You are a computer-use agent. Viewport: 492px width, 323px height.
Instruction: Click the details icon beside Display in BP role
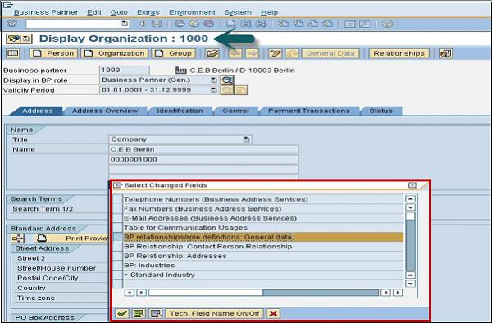[227, 80]
